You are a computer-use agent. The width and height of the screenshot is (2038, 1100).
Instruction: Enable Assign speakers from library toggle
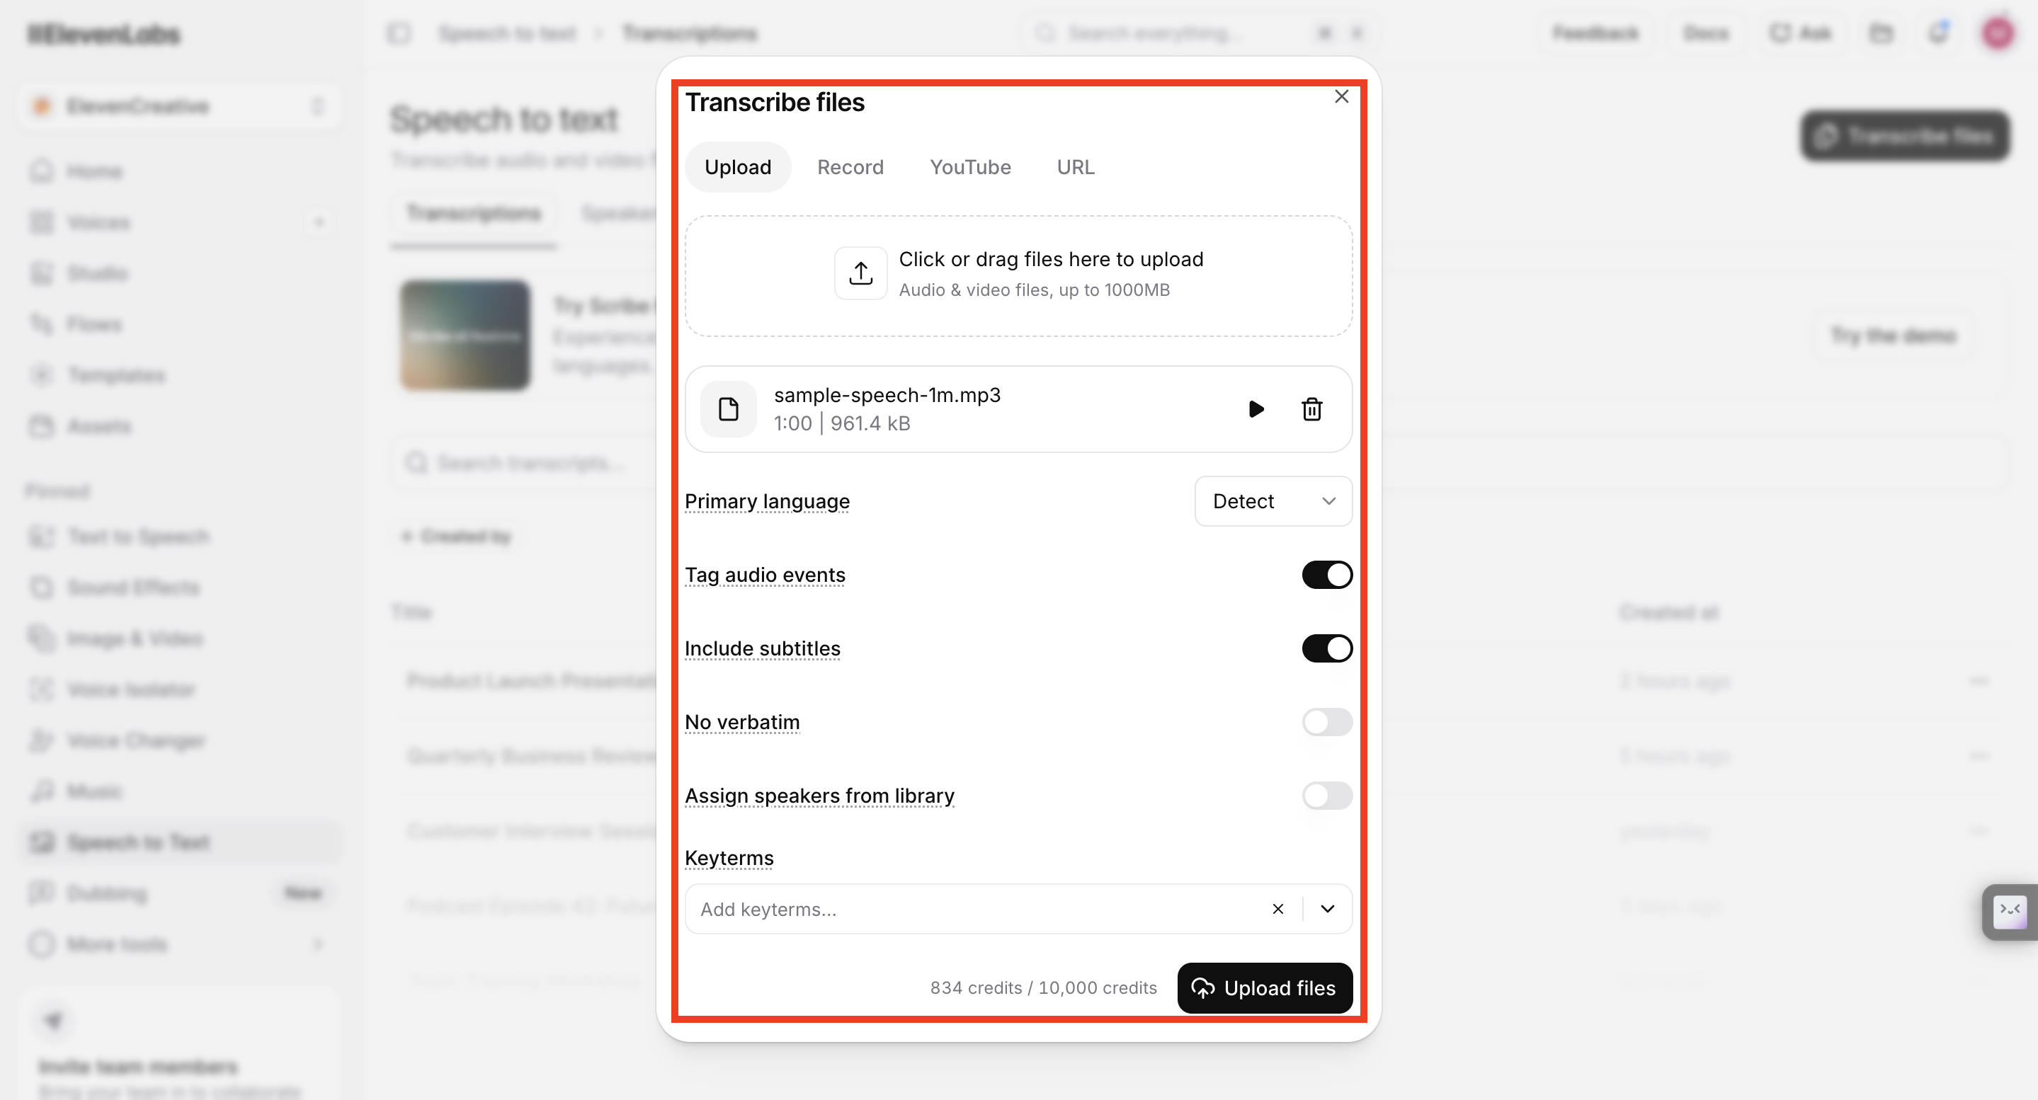point(1327,796)
